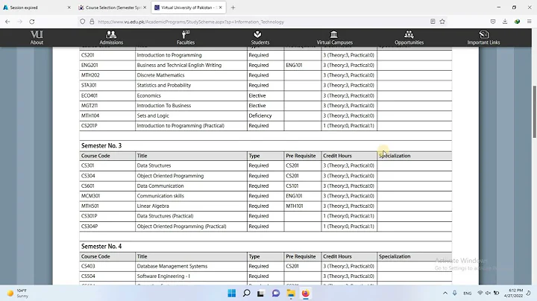Open the network tray icon

pyautogui.click(x=480, y=293)
